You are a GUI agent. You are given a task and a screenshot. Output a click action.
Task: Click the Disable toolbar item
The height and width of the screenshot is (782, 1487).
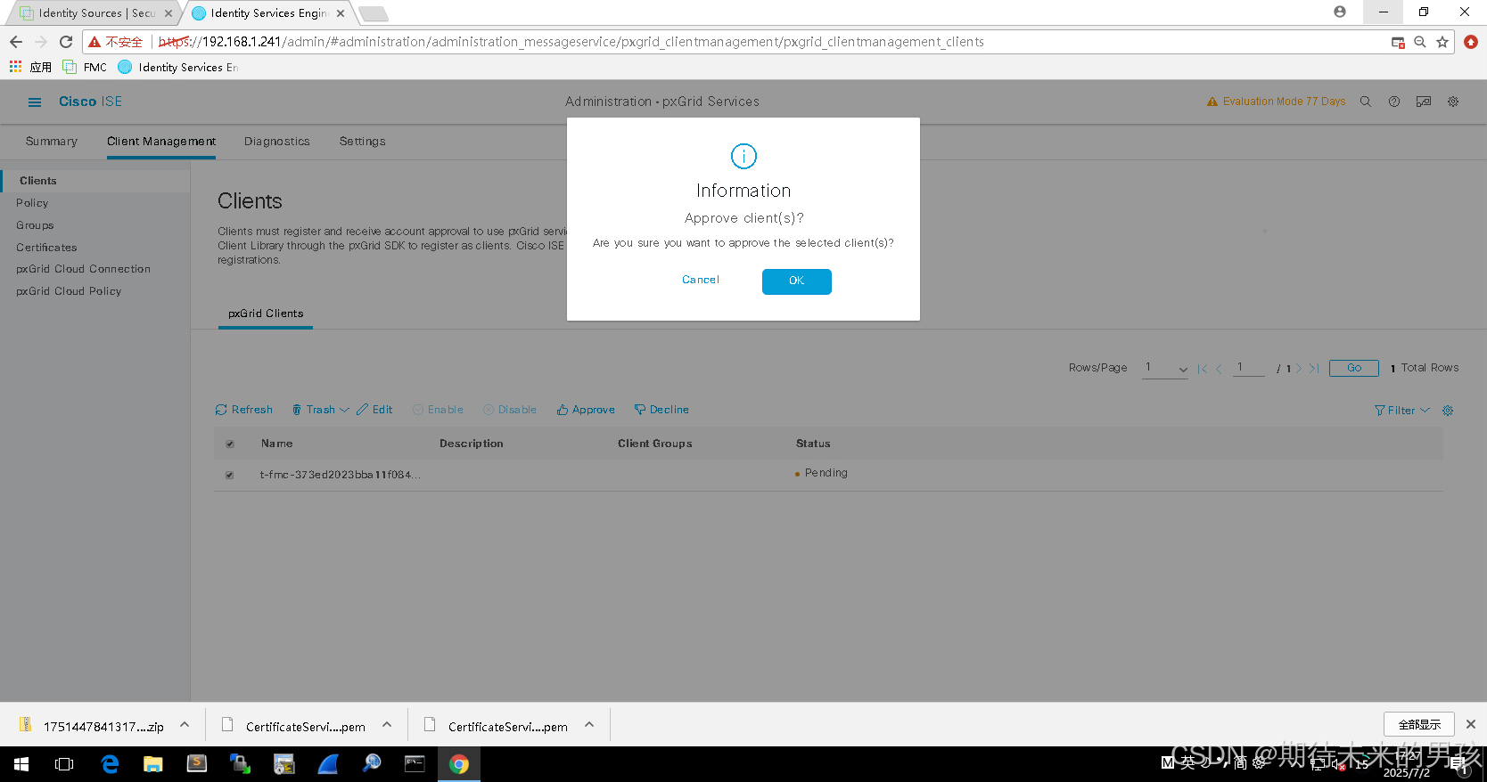click(510, 410)
